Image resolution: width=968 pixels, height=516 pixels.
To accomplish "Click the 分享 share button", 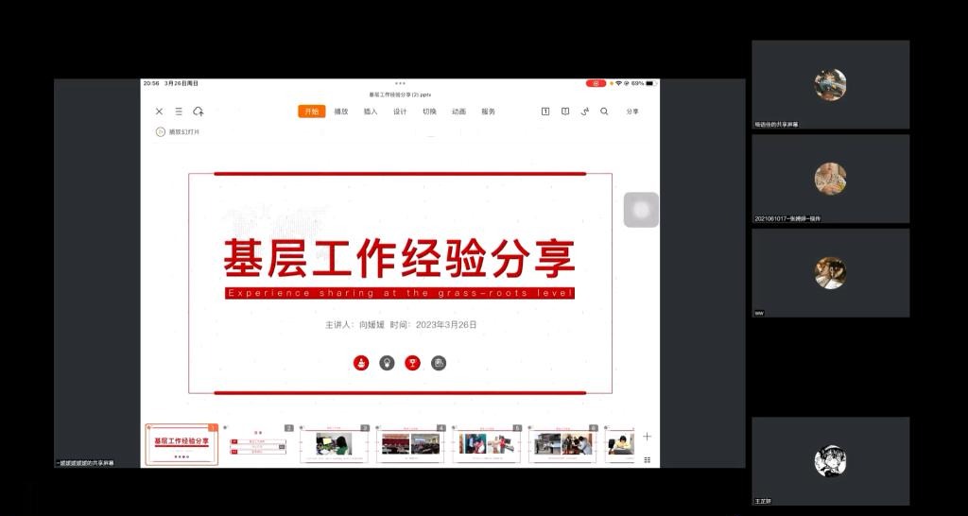I will click(x=632, y=112).
